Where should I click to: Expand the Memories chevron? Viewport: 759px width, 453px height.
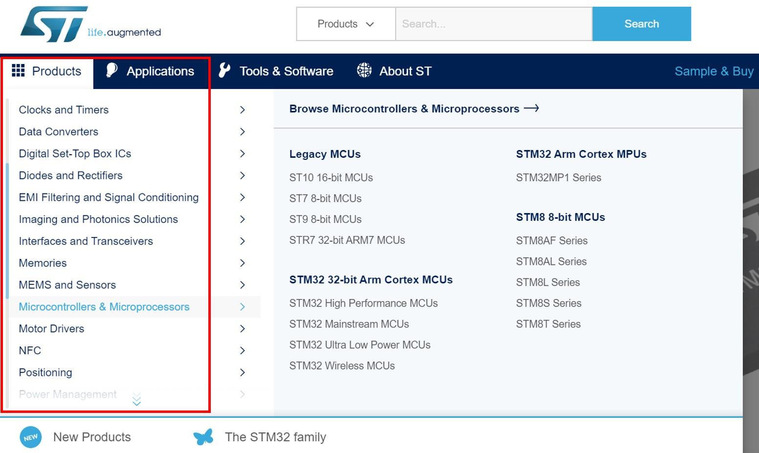click(243, 263)
